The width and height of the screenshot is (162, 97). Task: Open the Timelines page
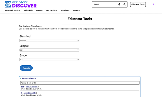[65, 10]
